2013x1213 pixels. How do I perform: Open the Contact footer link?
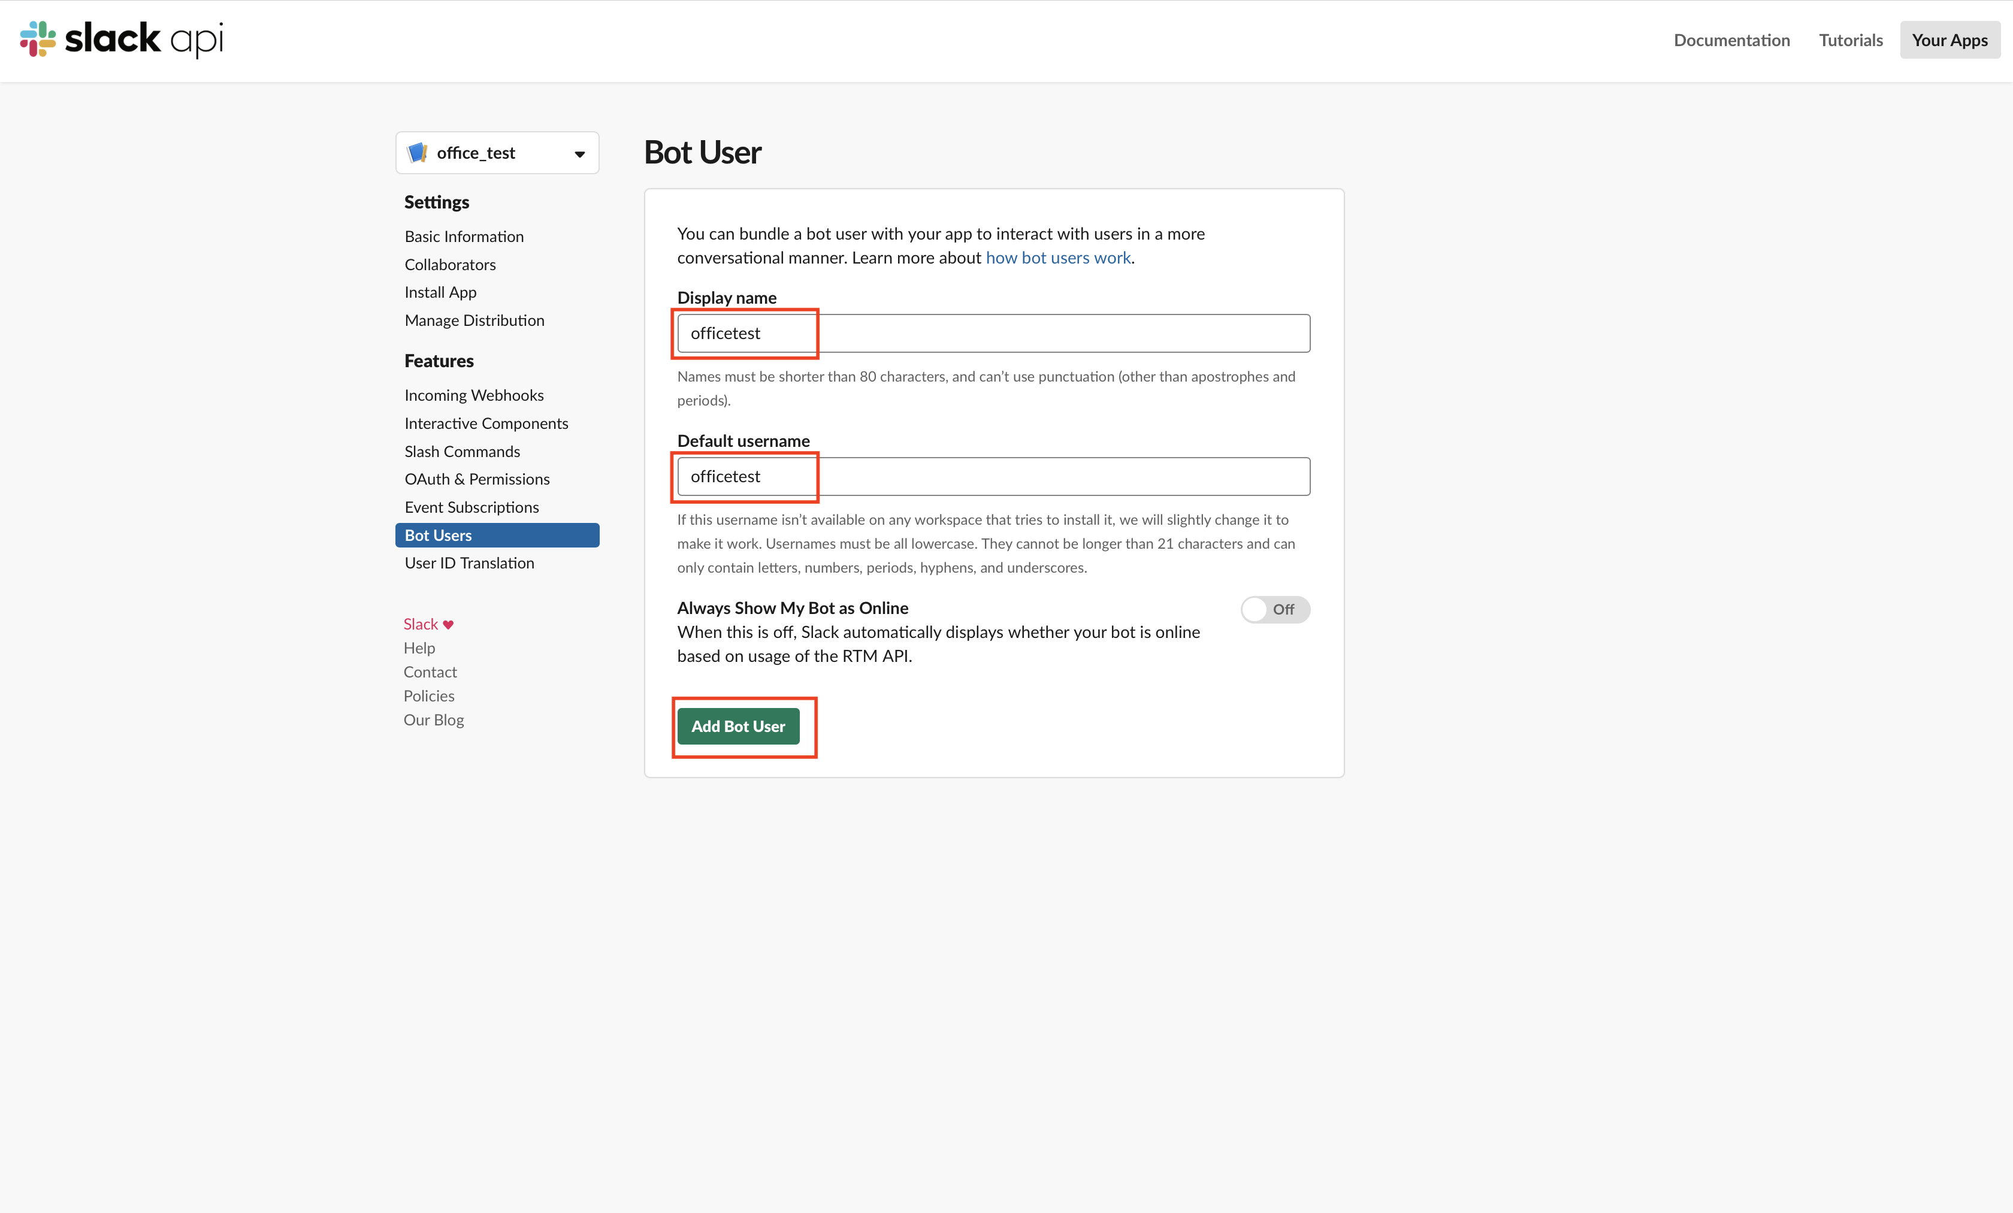tap(430, 672)
